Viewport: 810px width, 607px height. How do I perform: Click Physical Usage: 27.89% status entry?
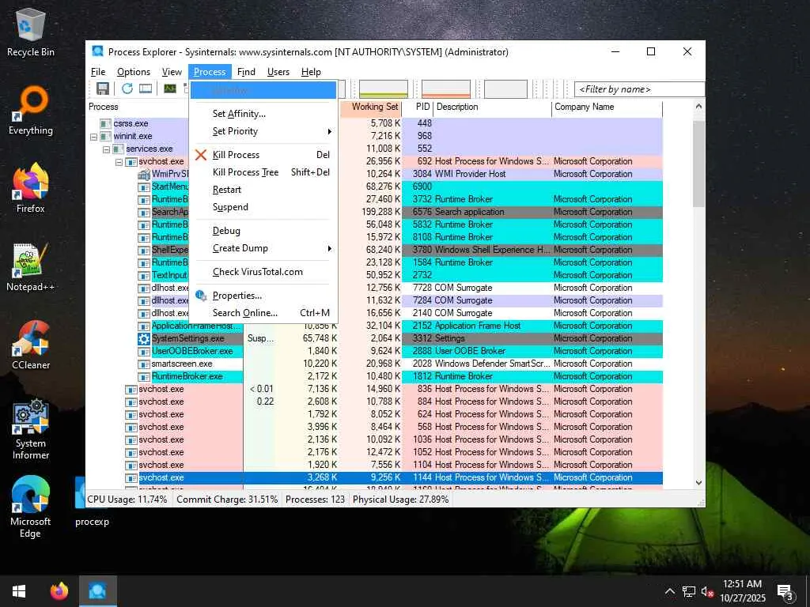(401, 500)
